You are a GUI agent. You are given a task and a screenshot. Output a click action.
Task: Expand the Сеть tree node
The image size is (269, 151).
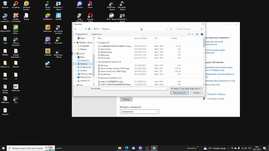(x=74, y=85)
